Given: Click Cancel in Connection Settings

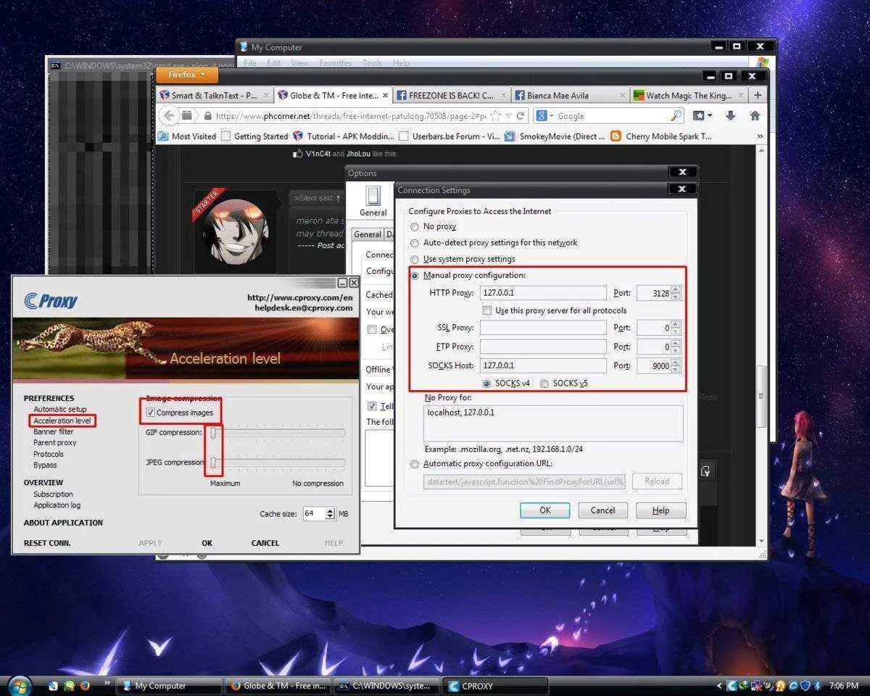Looking at the screenshot, I should click(602, 510).
